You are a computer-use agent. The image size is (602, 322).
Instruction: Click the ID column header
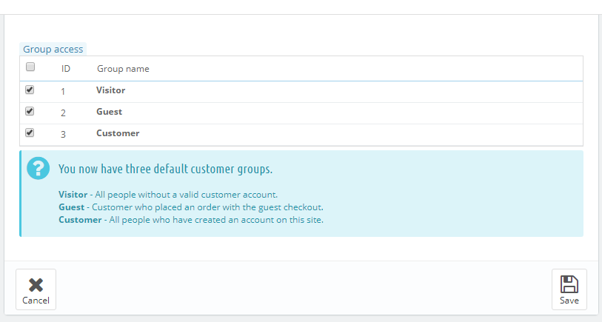(x=66, y=69)
